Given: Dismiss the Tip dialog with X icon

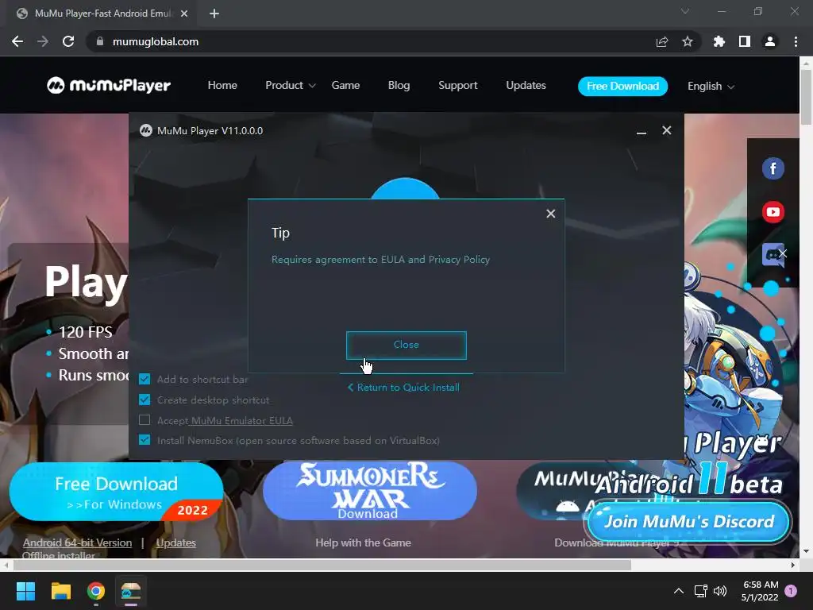Looking at the screenshot, I should [551, 214].
